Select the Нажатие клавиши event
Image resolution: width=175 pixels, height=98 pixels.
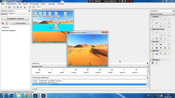pos(8,30)
